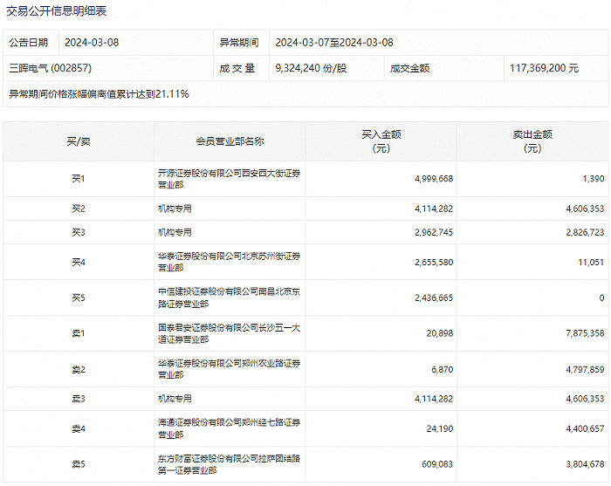Click the 买/卖 column header
Image resolution: width=611 pixels, height=486 pixels.
79,141
